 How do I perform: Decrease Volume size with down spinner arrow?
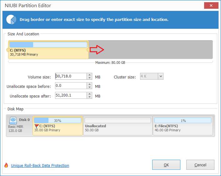point(89,78)
